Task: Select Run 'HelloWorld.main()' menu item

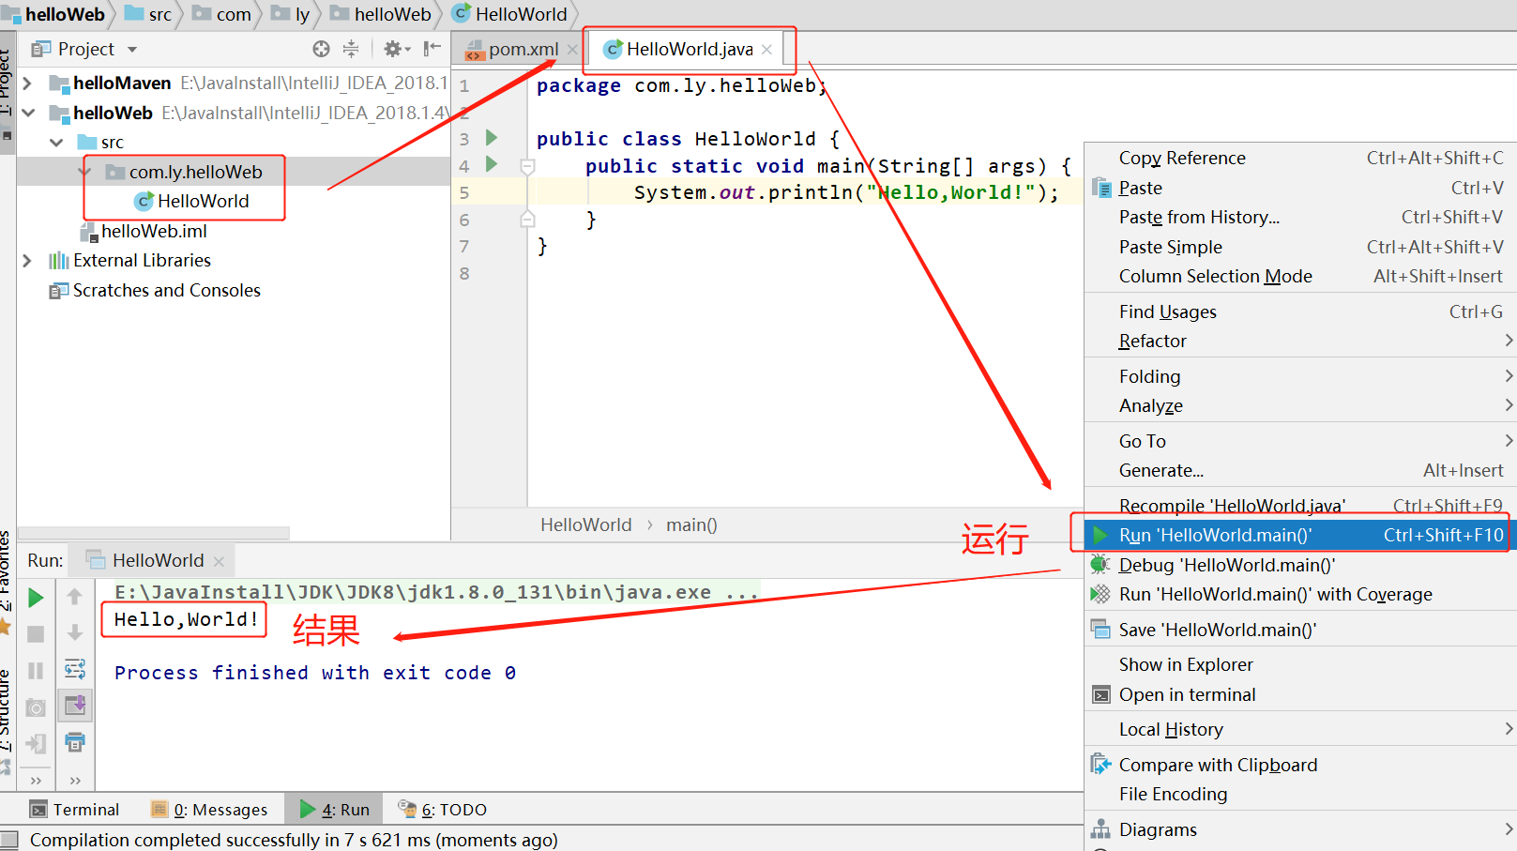Action: pos(1300,535)
